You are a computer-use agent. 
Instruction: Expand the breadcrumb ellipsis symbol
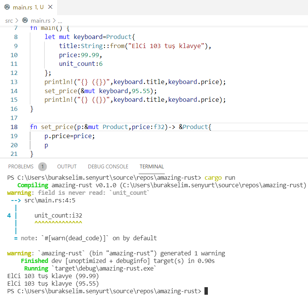click(x=60, y=20)
